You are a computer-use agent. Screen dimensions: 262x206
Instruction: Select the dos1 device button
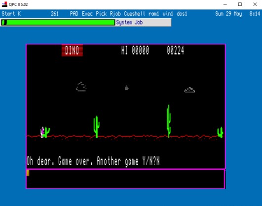(182, 14)
